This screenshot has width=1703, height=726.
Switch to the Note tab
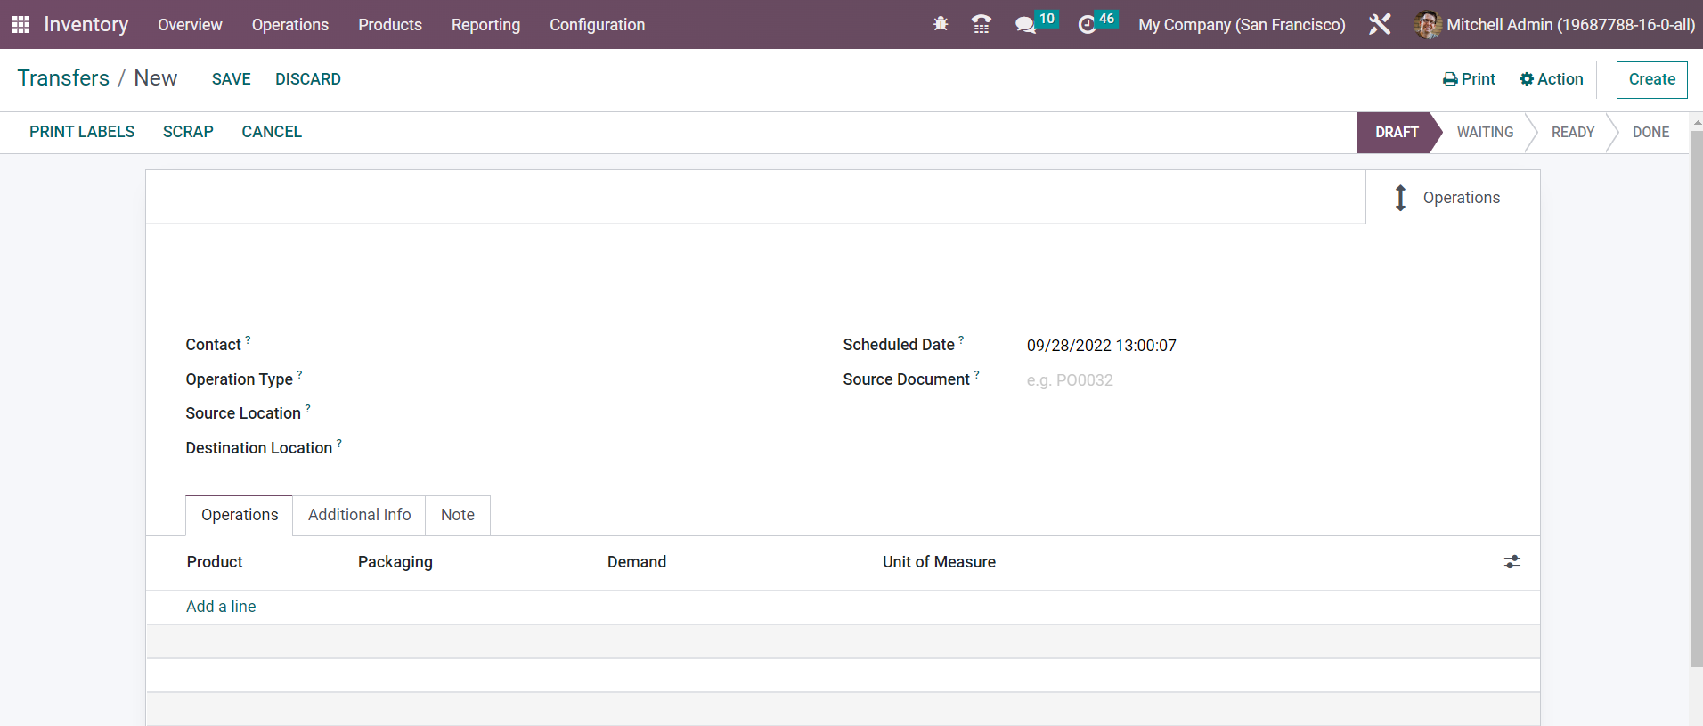[457, 515]
